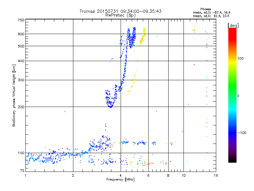Click the '750' y-axis tick label
Screen dimensions: 254x191
coord(21,20)
